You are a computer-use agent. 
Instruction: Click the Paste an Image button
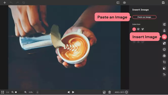click(144, 17)
